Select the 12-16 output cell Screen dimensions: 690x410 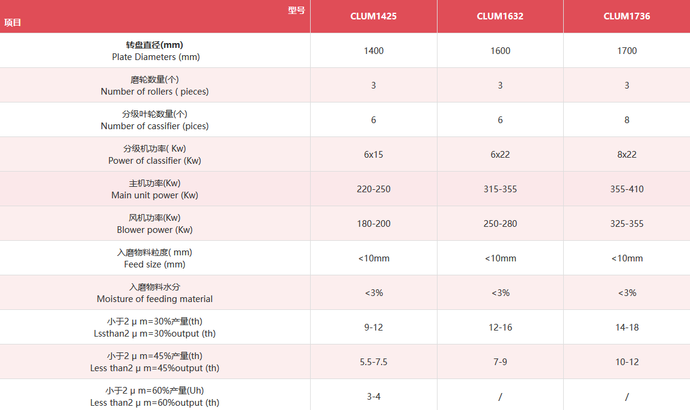(x=500, y=328)
